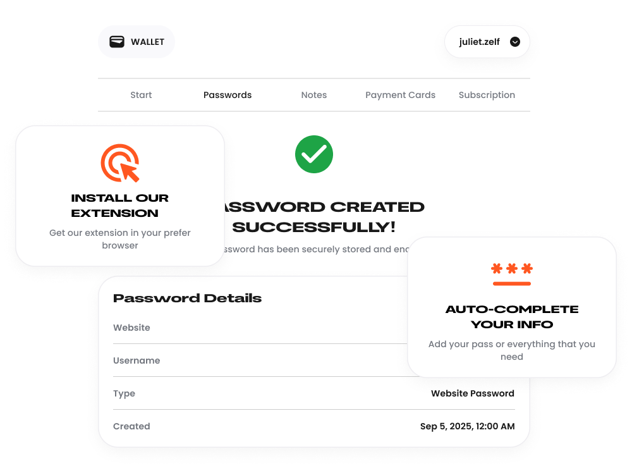Click the Install Our Extension heading
This screenshot has width=632, height=473.
(120, 206)
